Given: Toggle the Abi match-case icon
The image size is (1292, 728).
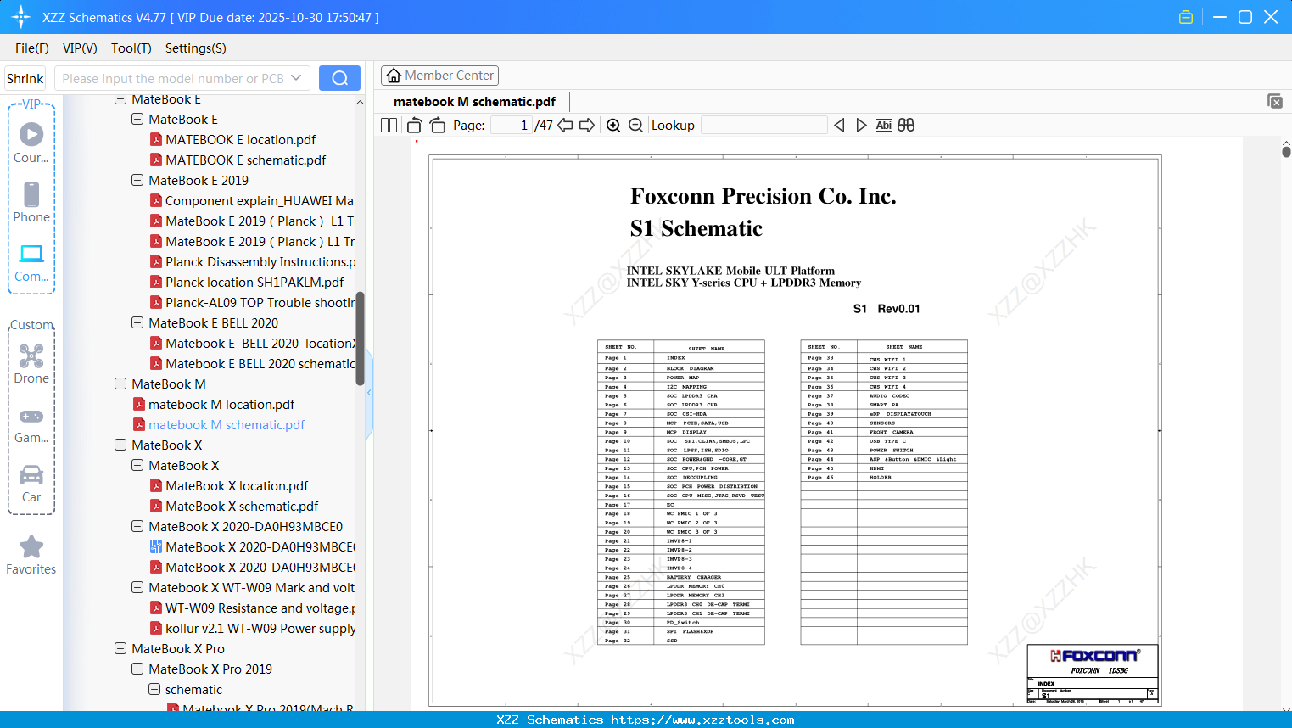Looking at the screenshot, I should click(884, 126).
